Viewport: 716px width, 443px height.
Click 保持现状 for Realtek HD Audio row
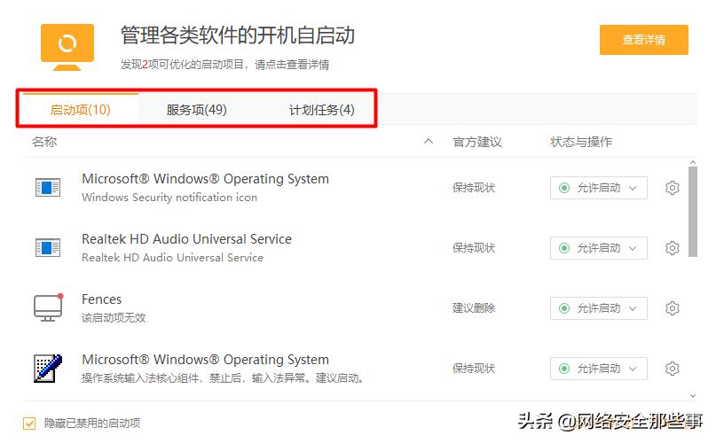click(x=474, y=248)
